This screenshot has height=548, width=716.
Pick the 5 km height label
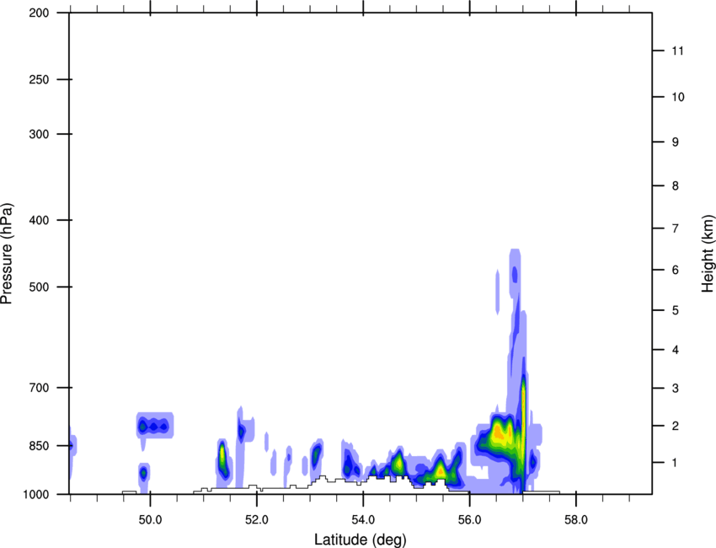676,311
